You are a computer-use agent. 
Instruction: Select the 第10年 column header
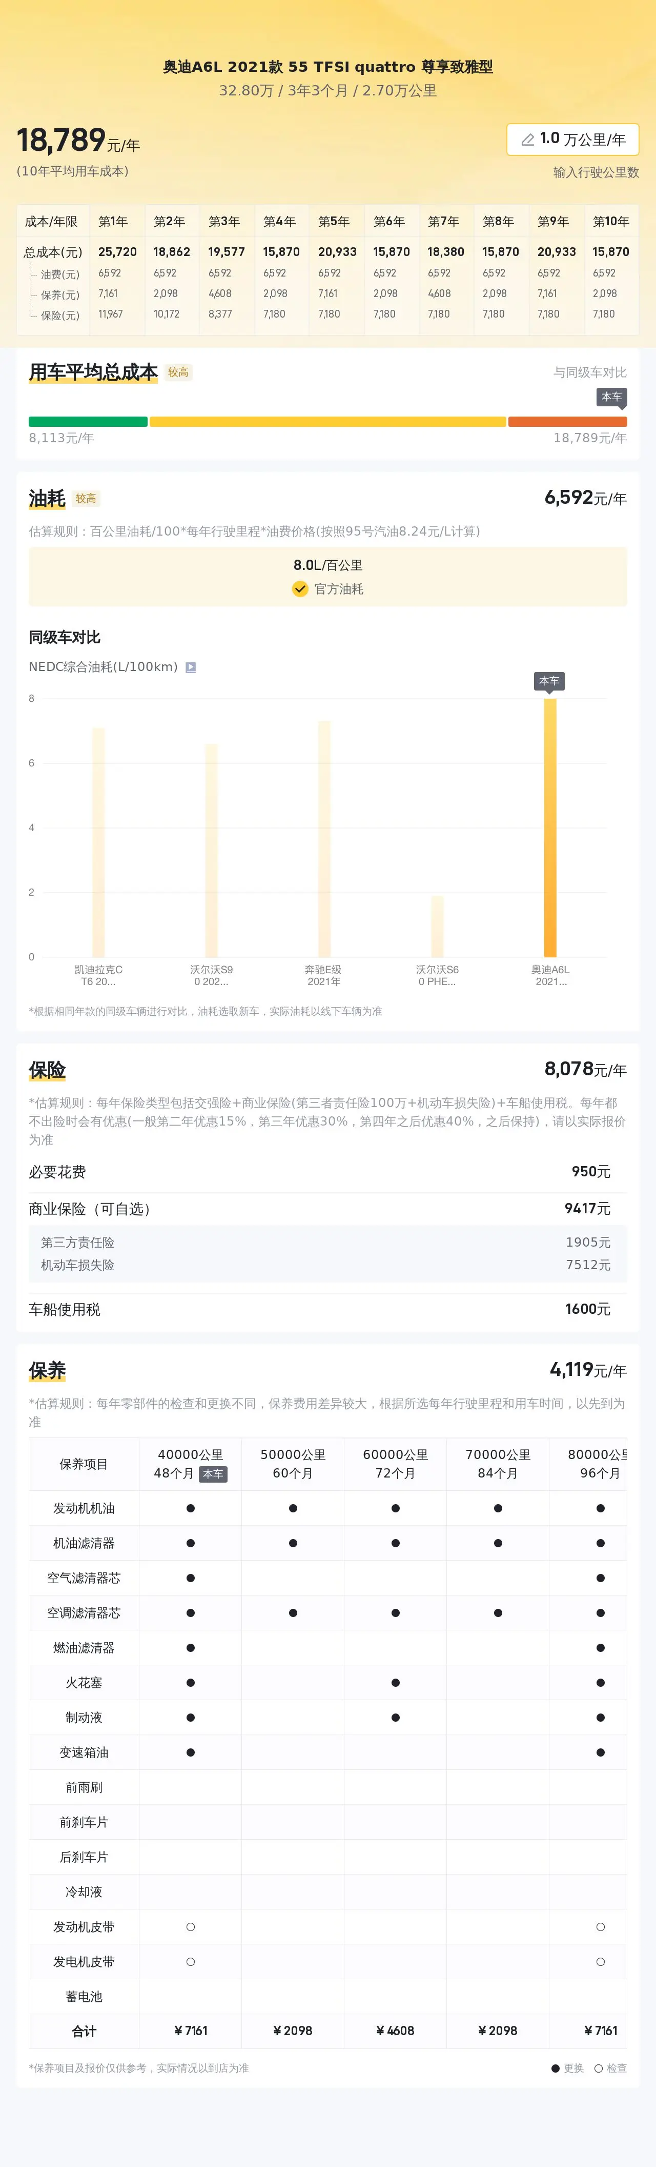coord(610,221)
